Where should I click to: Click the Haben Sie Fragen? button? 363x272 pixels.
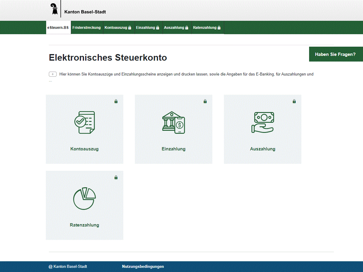coord(336,54)
